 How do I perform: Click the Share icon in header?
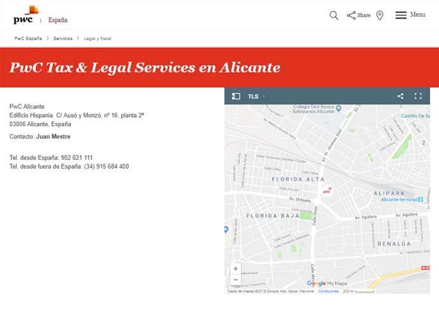click(358, 15)
